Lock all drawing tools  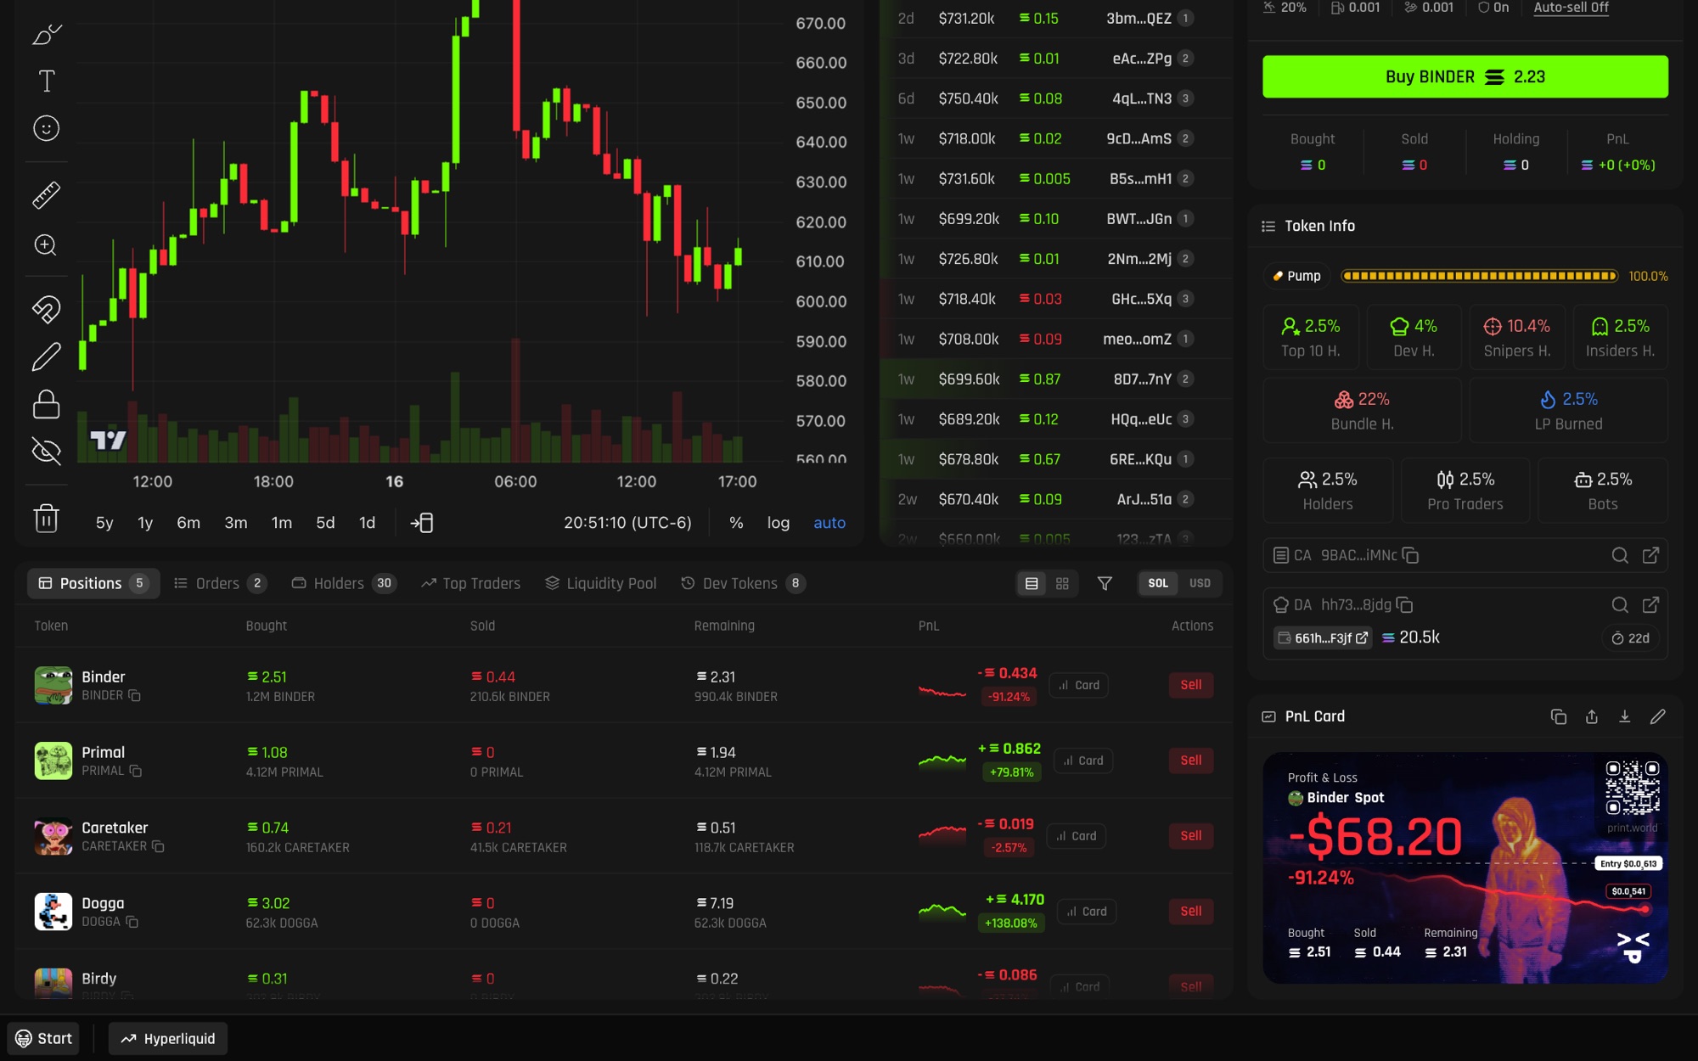pyautogui.click(x=47, y=404)
